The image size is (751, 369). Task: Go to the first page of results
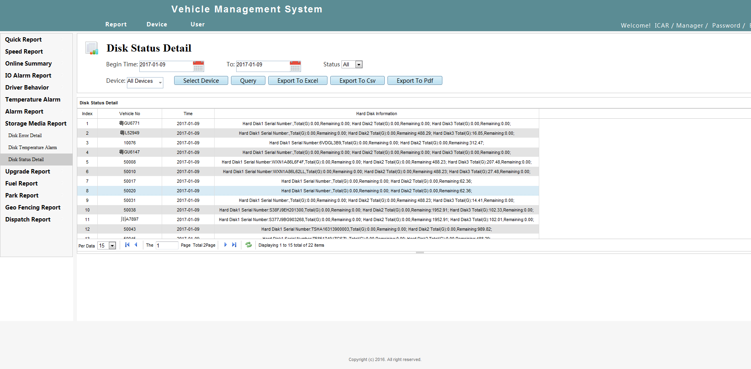point(127,245)
